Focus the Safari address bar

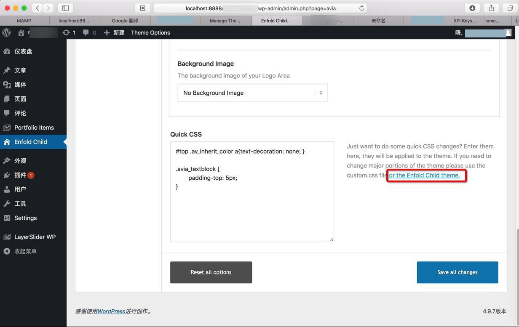click(x=260, y=8)
